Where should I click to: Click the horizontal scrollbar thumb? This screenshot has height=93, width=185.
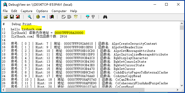[75, 90]
